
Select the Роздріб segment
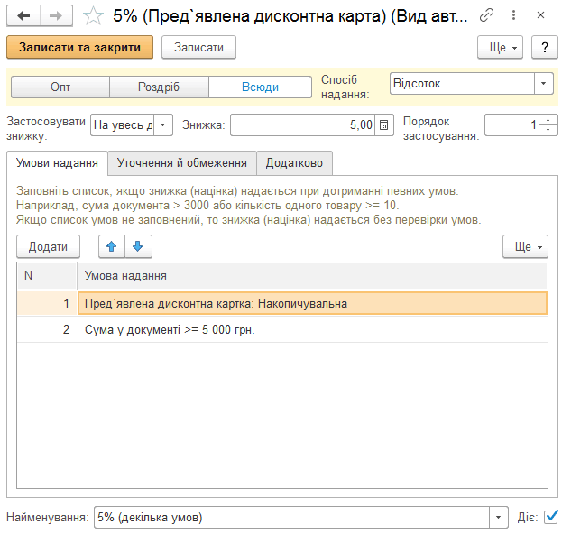pos(159,87)
